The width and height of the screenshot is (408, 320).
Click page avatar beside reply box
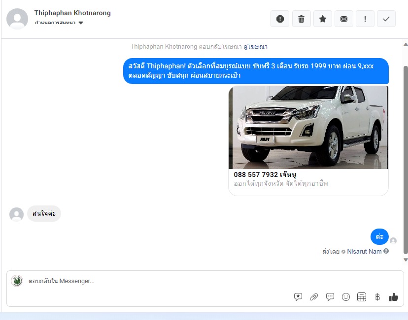(17, 281)
